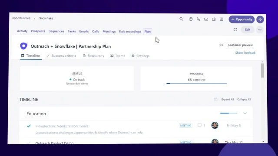The image size is (278, 156).
Task: Switch to the Tasks tab
Action: (72, 31)
